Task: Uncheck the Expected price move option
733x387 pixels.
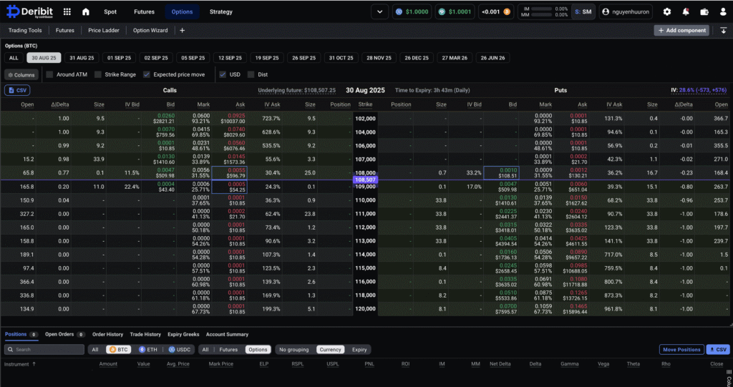Action: [147, 74]
